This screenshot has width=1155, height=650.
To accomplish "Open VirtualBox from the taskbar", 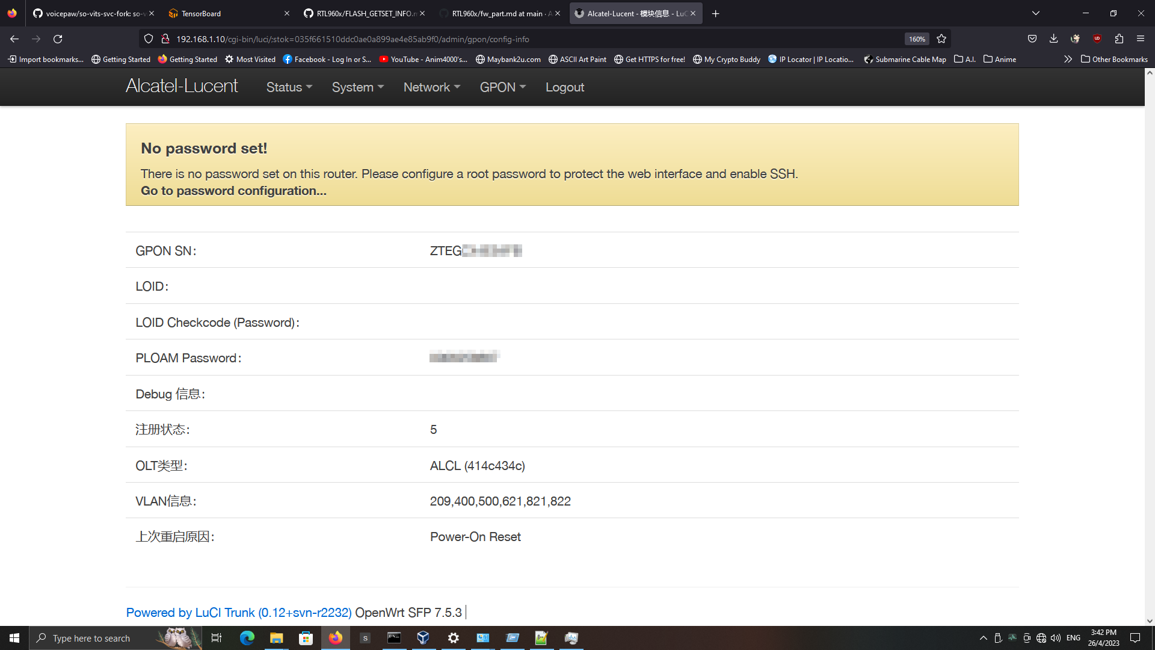I will [x=423, y=638].
